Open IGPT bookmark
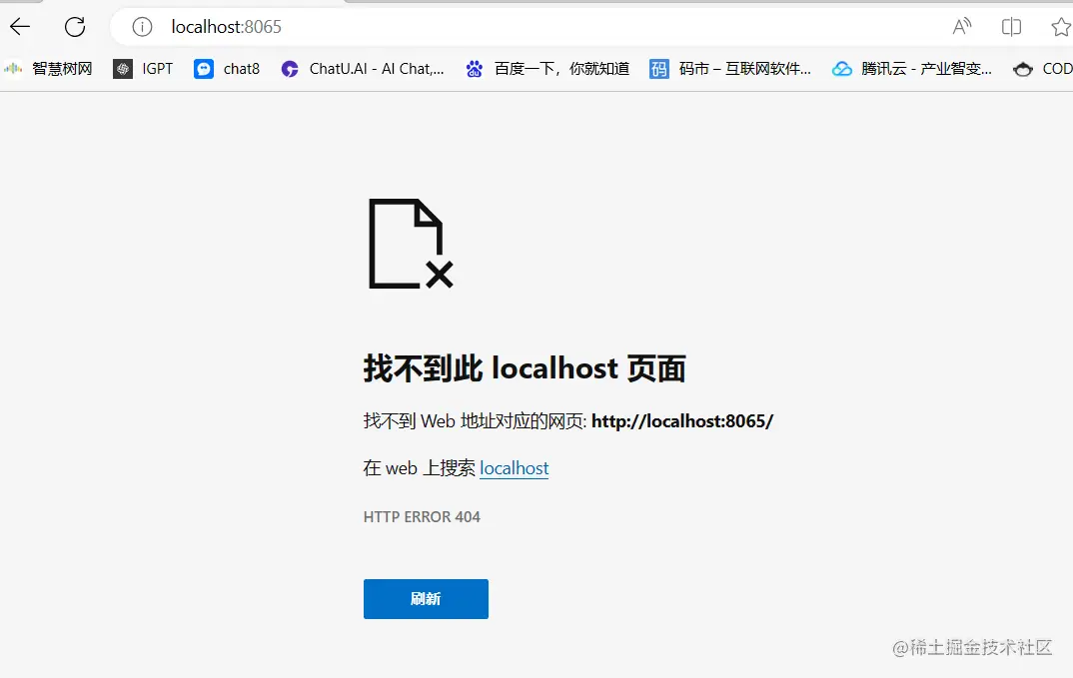1073x678 pixels. [x=143, y=69]
